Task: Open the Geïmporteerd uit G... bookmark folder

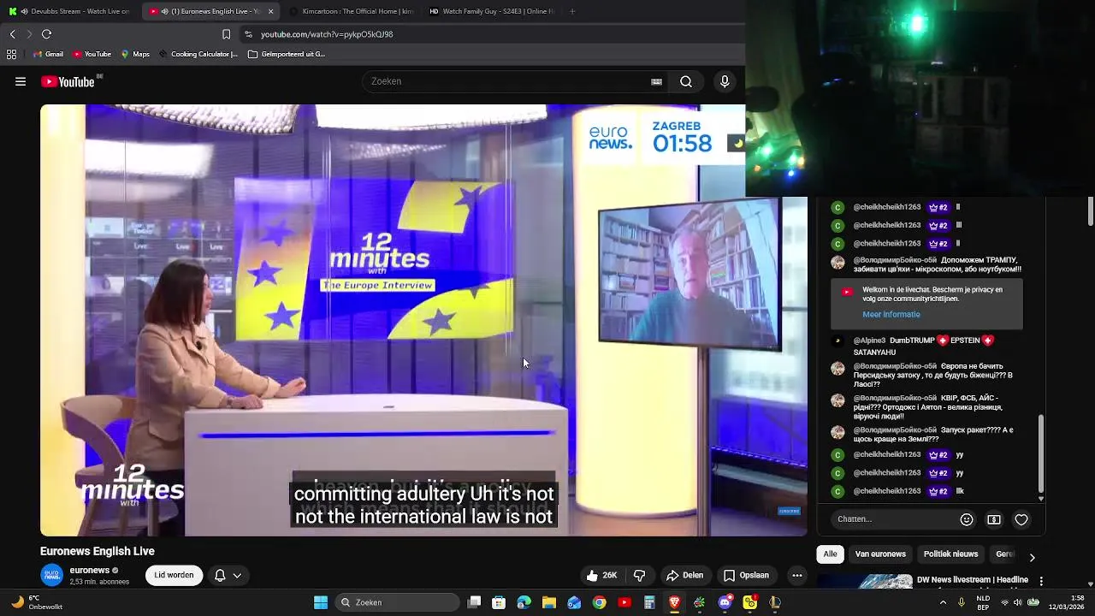Action: coord(287,54)
